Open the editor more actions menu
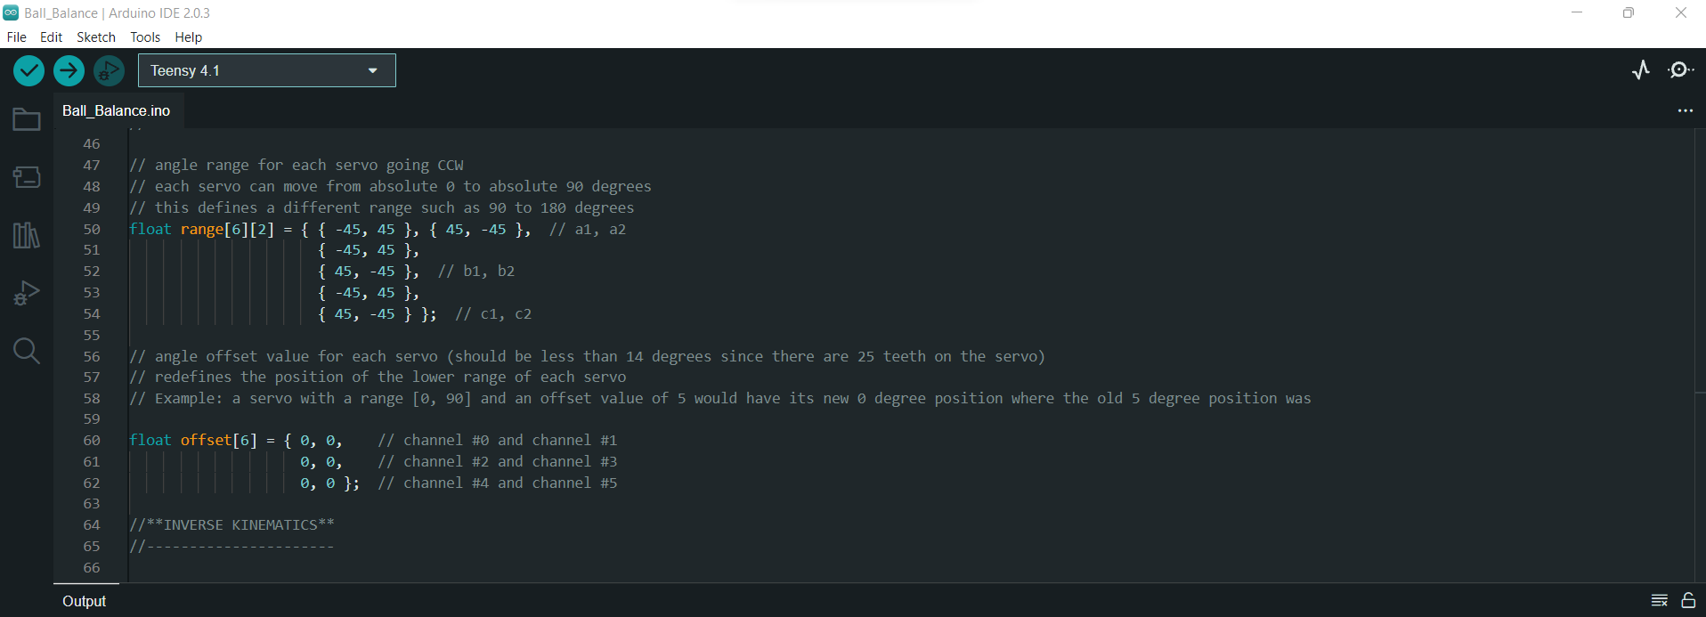 click(1686, 110)
